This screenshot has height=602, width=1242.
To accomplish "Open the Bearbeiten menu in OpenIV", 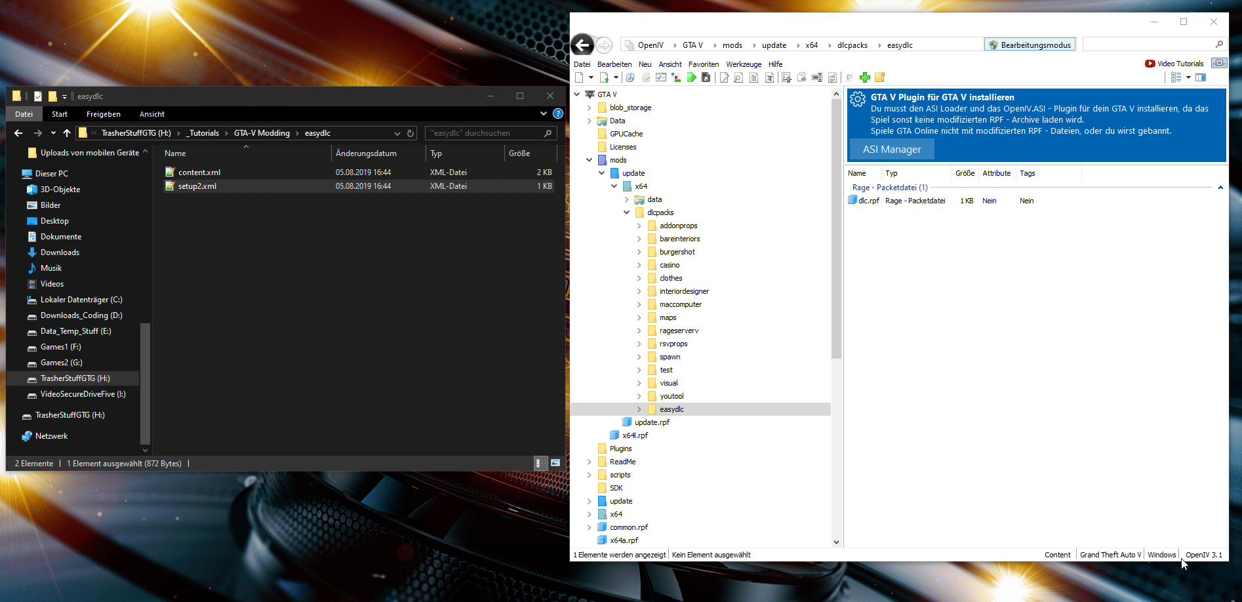I will [614, 64].
